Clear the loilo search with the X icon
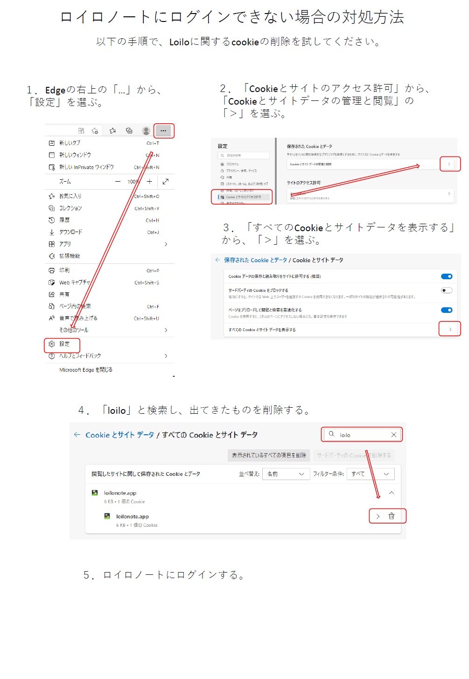Image resolution: width=469 pixels, height=679 pixels. 393,435
